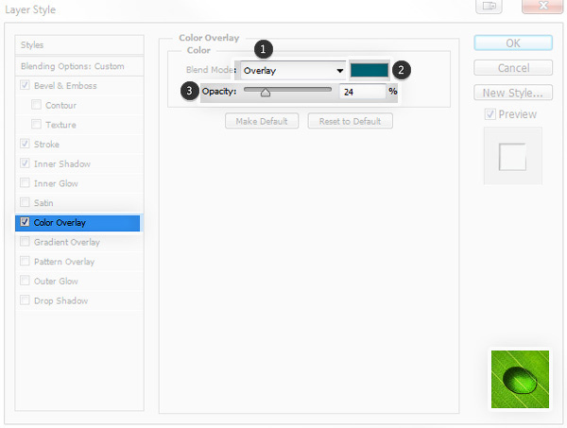Enable the Outer Glow checkbox
The width and height of the screenshot is (567, 428).
click(25, 281)
